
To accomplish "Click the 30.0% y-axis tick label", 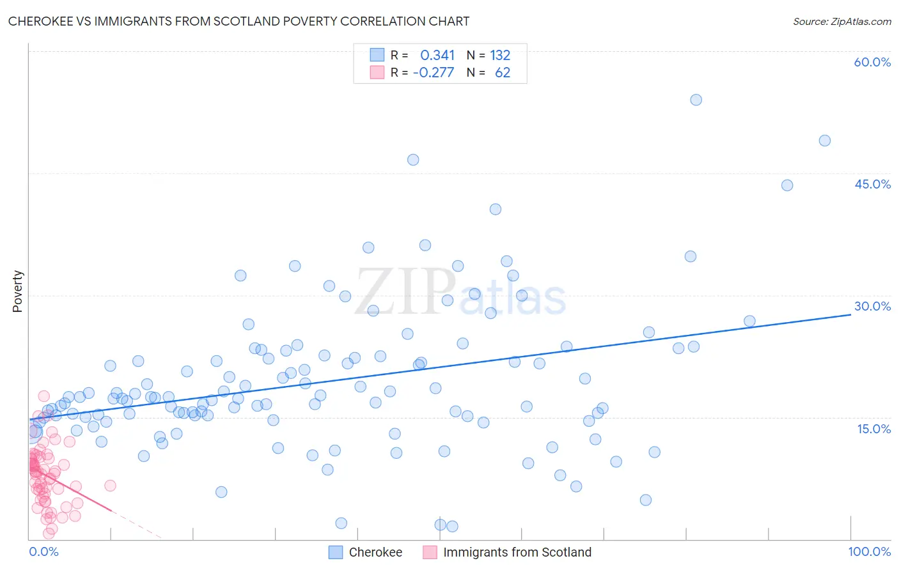I will coord(872,306).
